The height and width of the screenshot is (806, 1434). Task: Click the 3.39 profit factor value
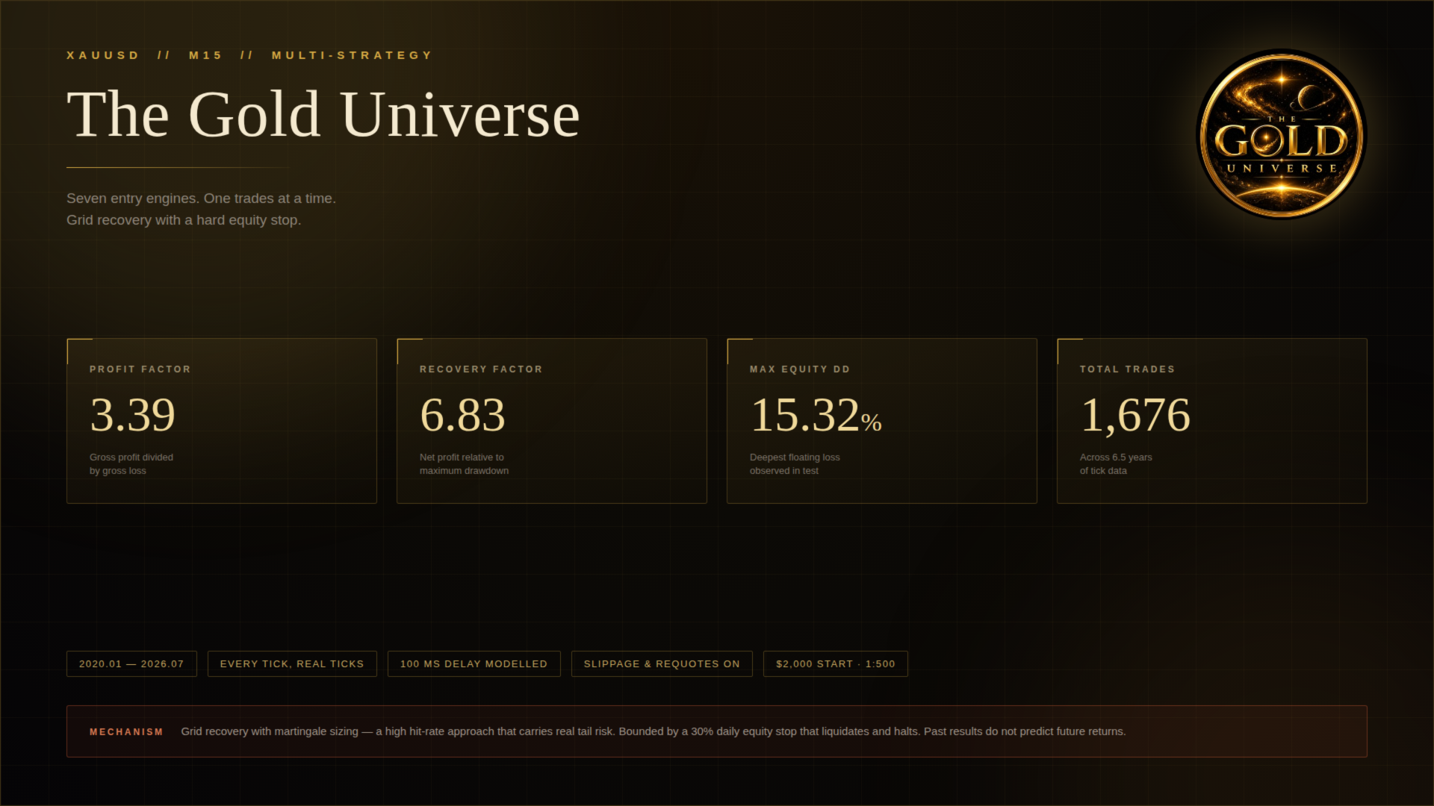[133, 415]
